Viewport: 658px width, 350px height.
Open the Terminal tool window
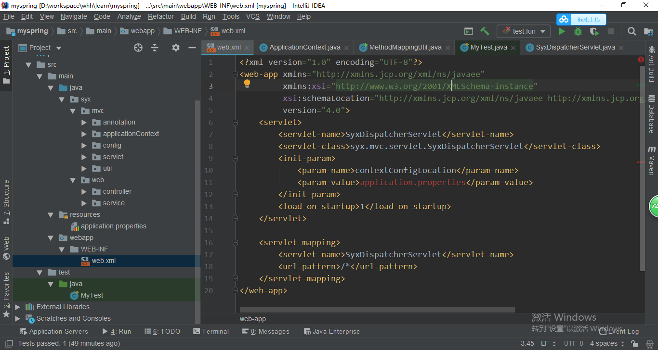pos(211,331)
